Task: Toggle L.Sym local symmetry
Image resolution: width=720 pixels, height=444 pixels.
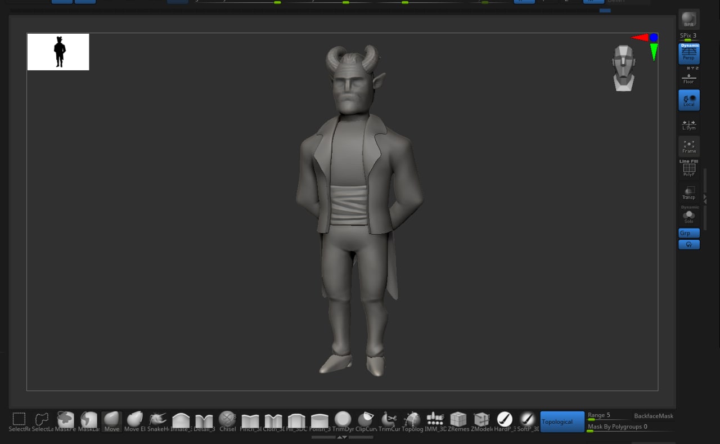Action: coord(688,123)
